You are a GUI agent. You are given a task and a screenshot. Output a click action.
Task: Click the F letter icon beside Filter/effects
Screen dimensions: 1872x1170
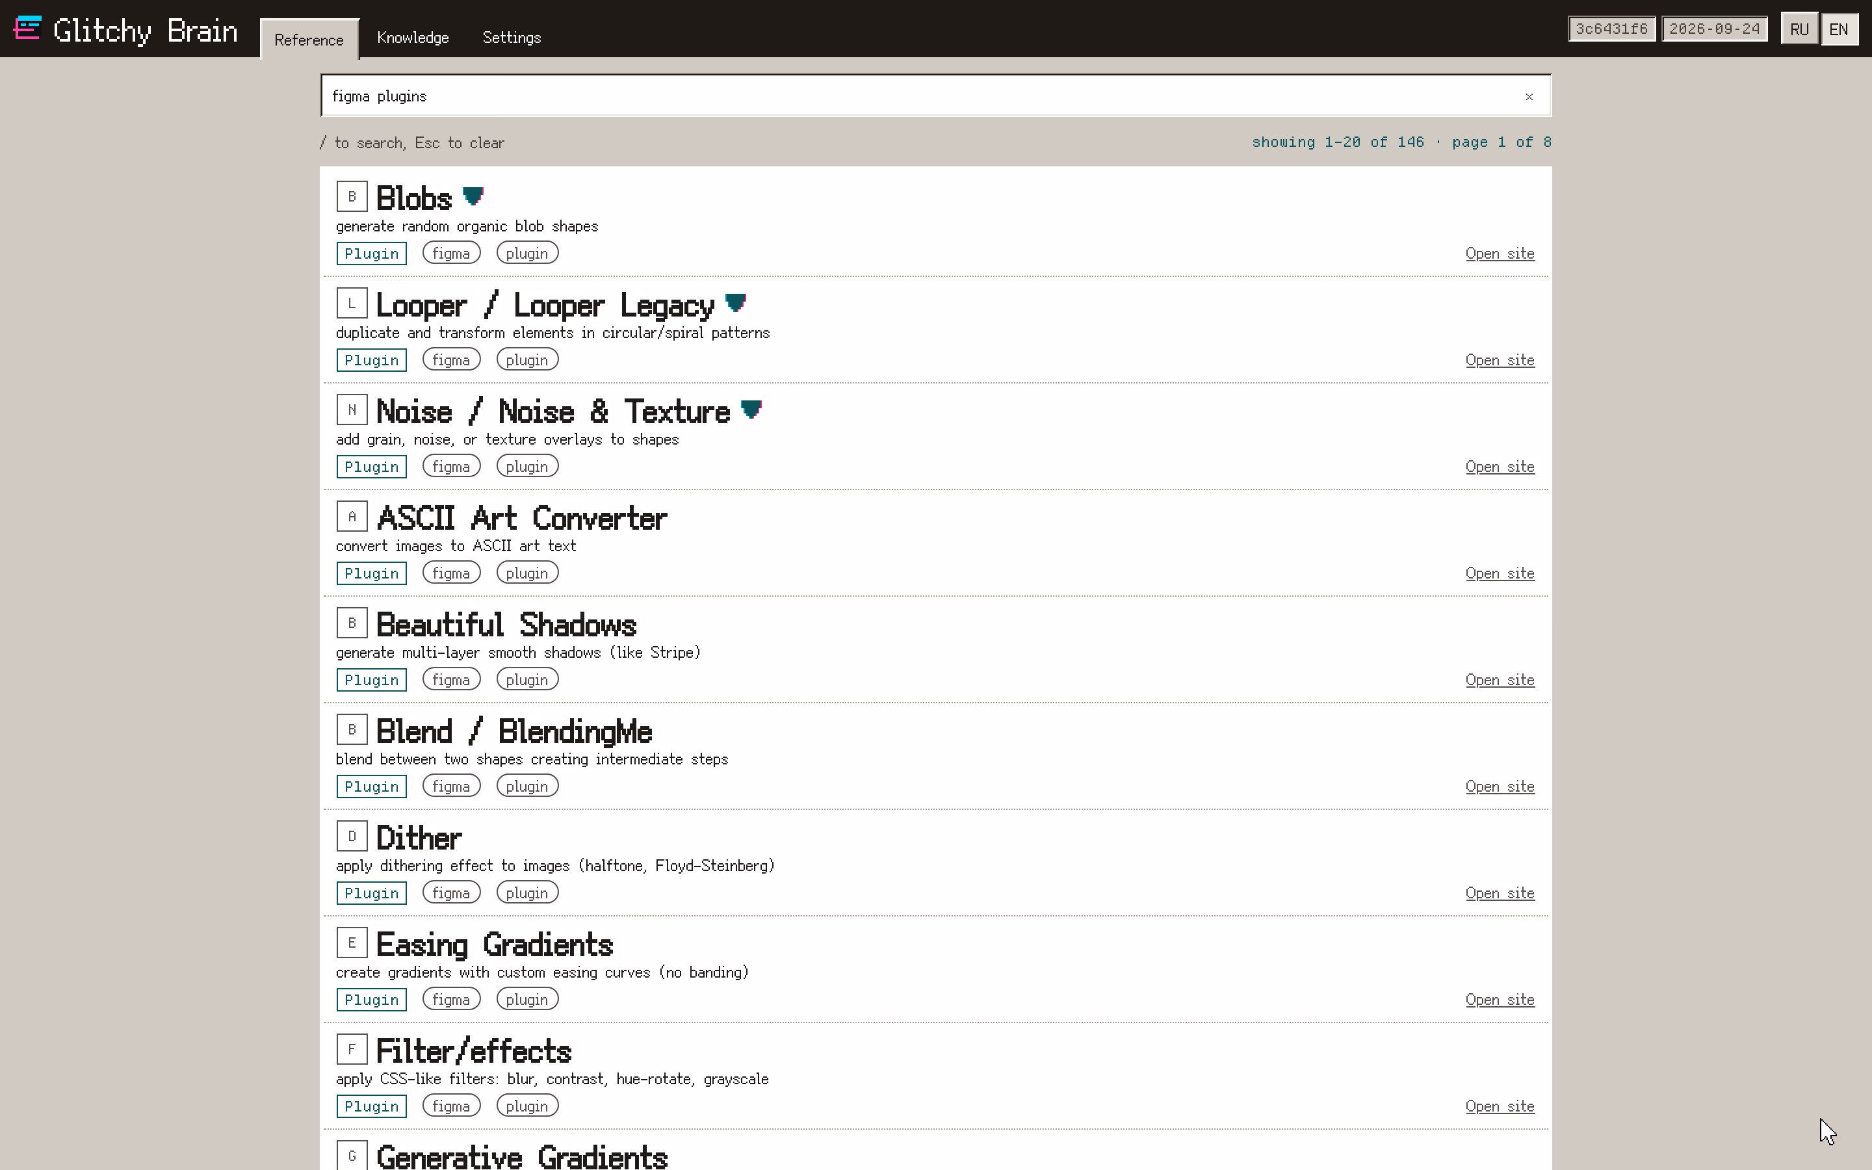pos(352,1050)
